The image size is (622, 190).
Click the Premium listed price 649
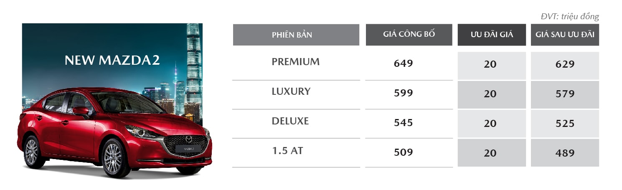403,63
